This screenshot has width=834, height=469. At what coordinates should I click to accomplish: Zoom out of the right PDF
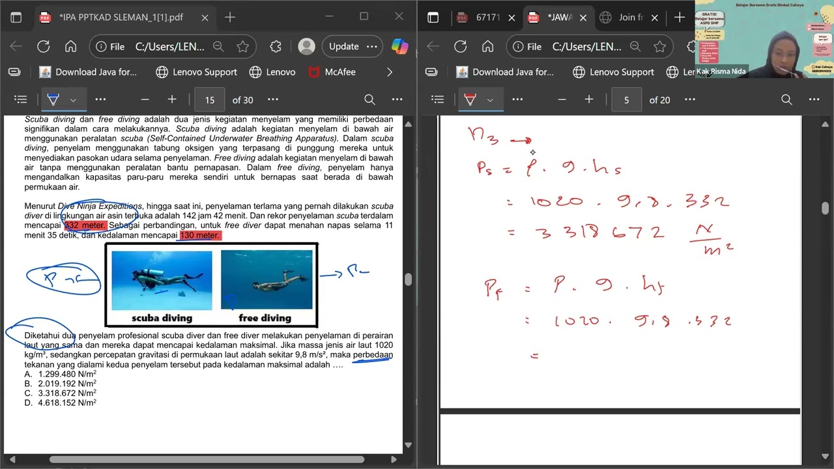pos(562,100)
